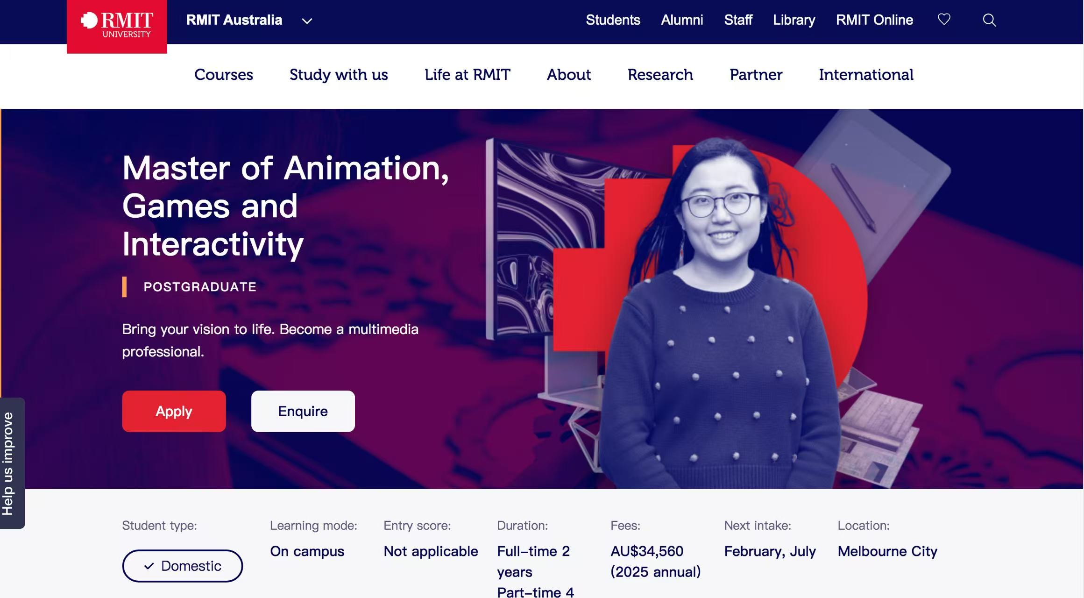Screen dimensions: 1084x598
Task: Expand the RMIT Australia region chevron
Action: tap(307, 21)
